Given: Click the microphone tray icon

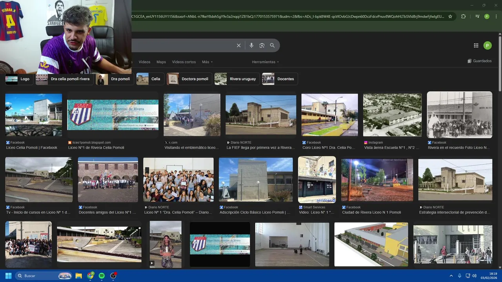Looking at the screenshot, I should 459,276.
